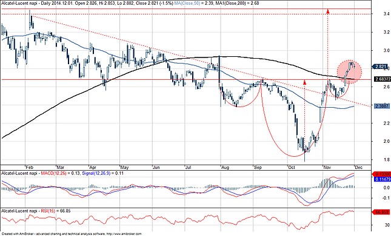The width and height of the screenshot is (391, 236).
Task: Click the Signal(12,26,9) = 0.11 label
Action: [102, 173]
